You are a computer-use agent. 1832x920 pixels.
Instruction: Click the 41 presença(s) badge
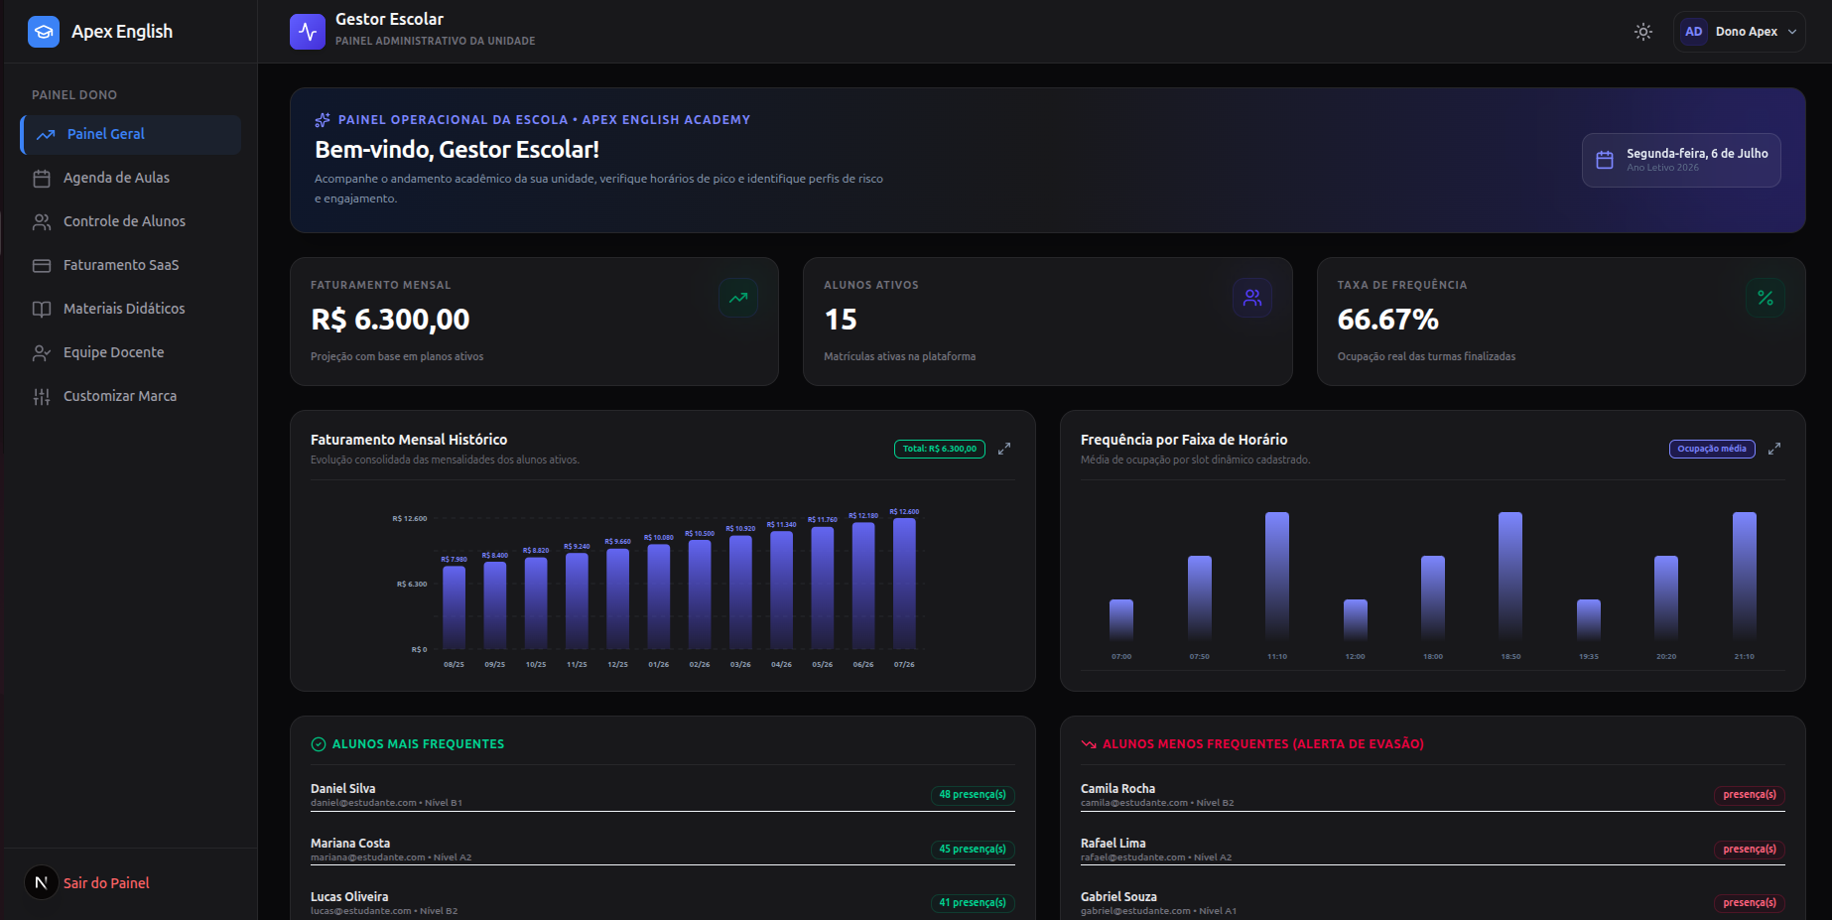point(973,903)
